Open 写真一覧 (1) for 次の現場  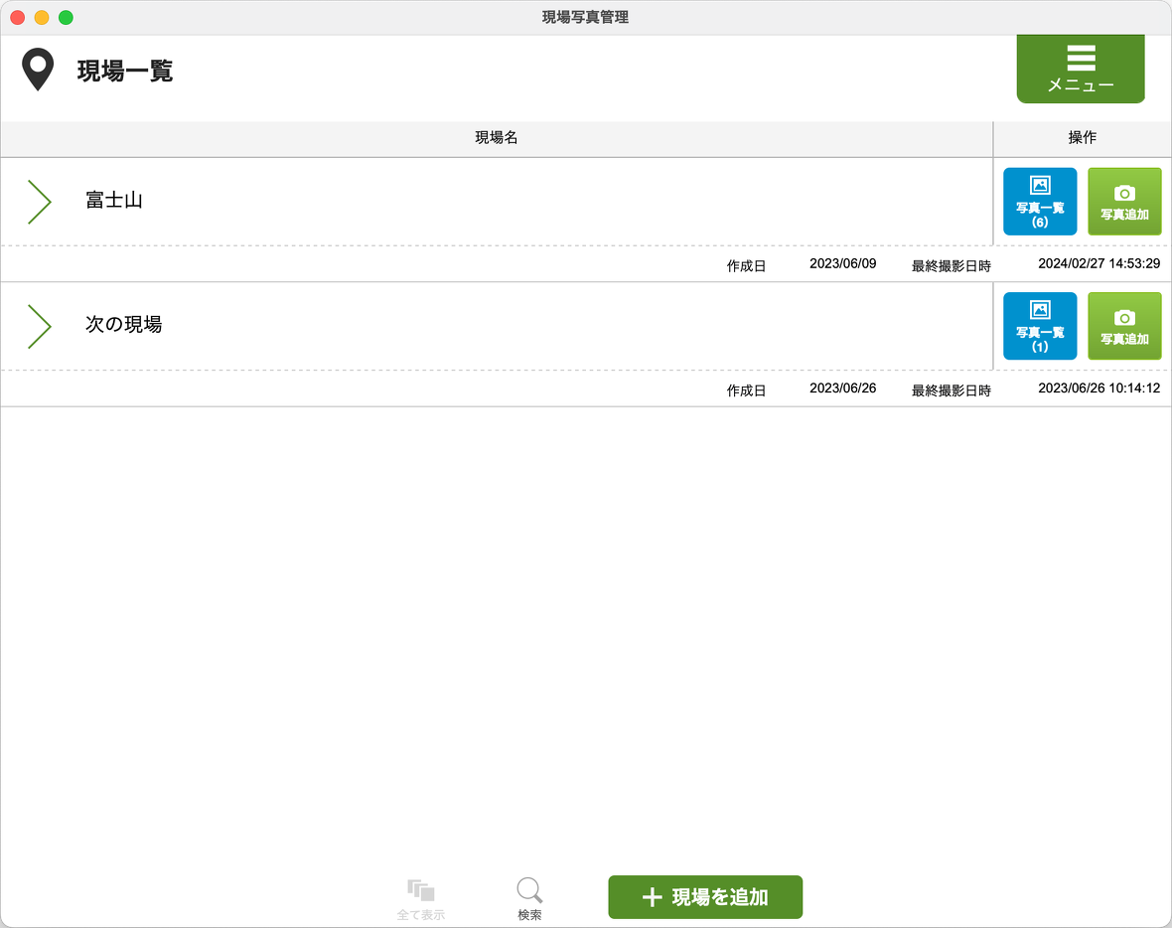(1039, 326)
